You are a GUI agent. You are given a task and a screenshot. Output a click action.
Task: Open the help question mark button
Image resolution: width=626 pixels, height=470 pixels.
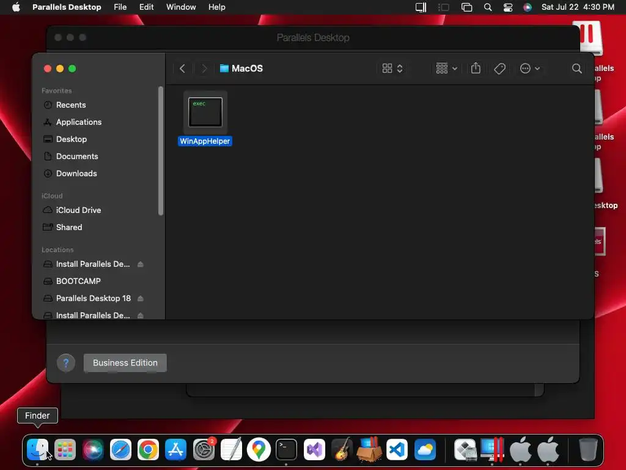[66, 363]
